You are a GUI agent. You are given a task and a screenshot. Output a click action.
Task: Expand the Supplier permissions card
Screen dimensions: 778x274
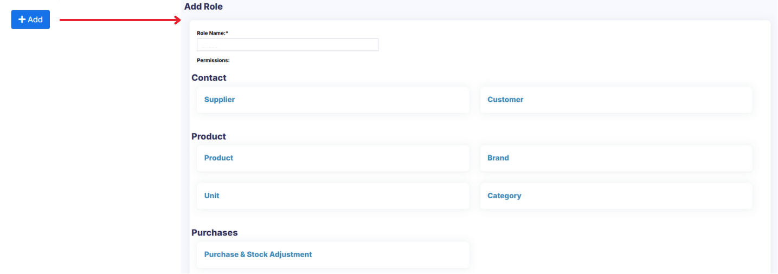click(x=220, y=100)
